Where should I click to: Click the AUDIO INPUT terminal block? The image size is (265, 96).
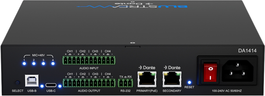[x=89, y=60]
